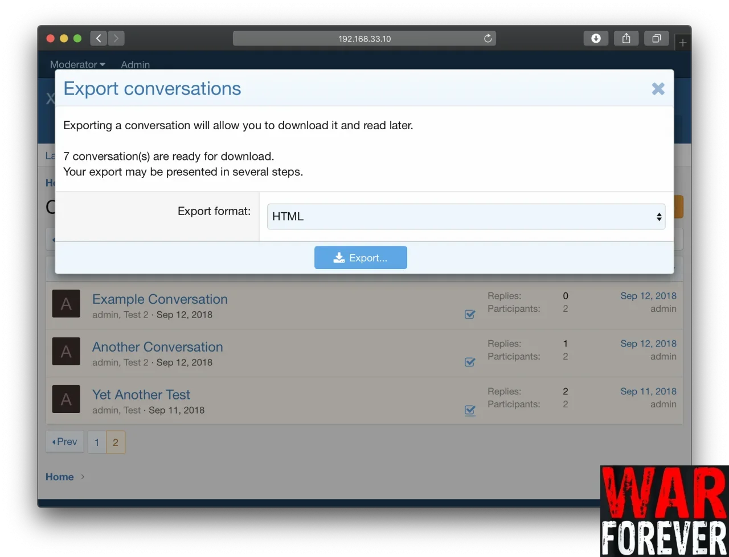Reload the page with refresh icon

488,39
